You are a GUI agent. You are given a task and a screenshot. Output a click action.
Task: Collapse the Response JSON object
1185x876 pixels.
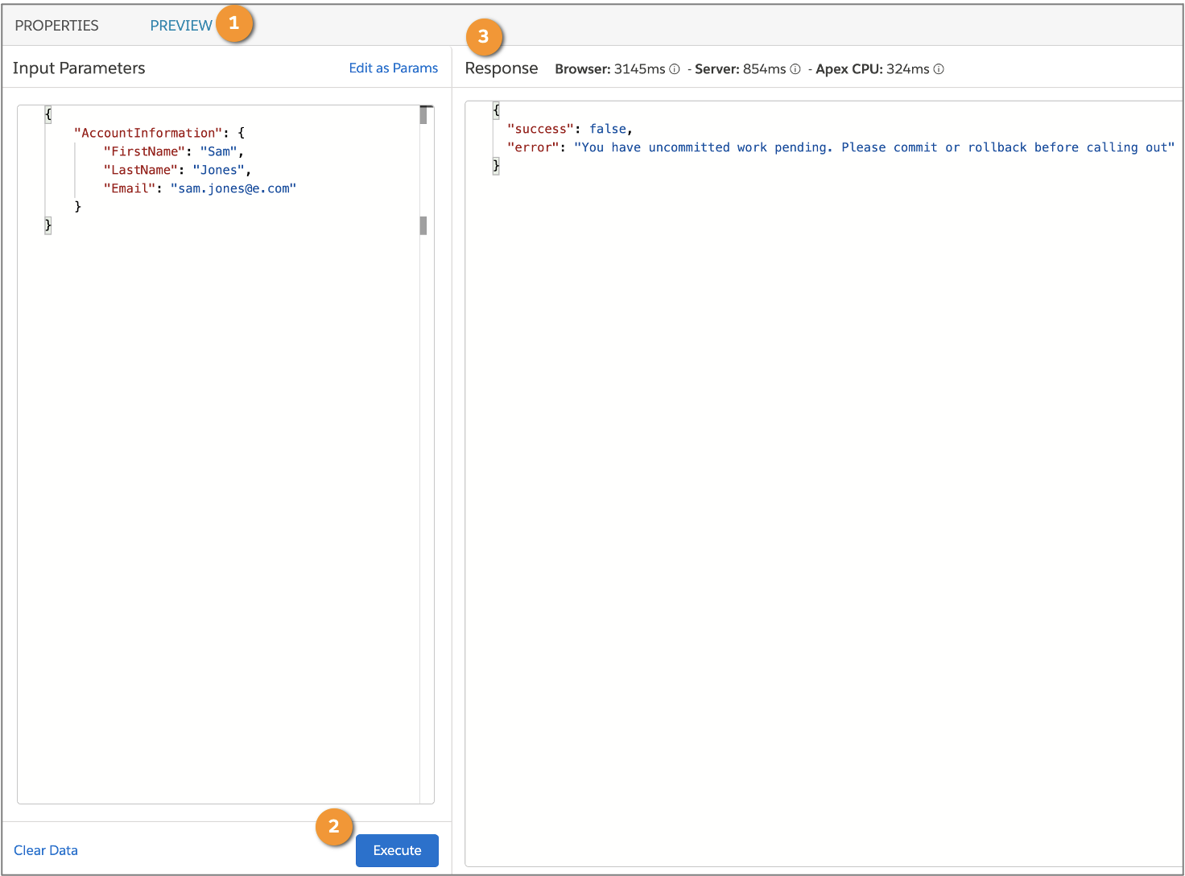(495, 109)
